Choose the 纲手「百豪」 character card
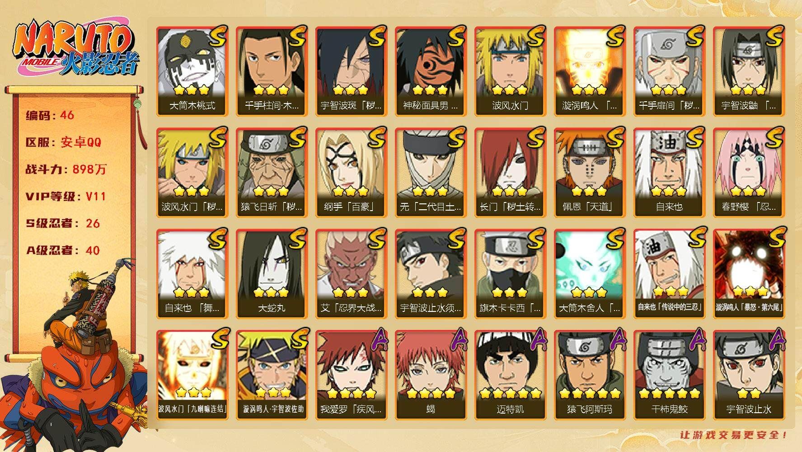This screenshot has height=452, width=802. 351,172
